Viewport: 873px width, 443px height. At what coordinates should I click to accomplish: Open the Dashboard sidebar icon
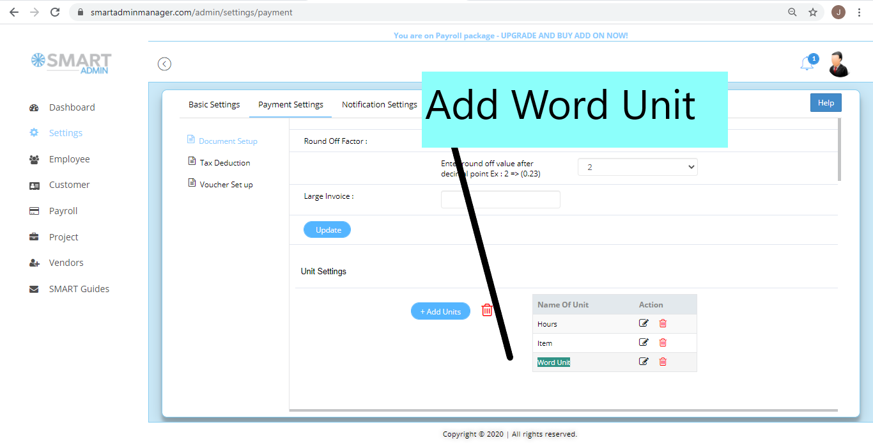coord(33,107)
